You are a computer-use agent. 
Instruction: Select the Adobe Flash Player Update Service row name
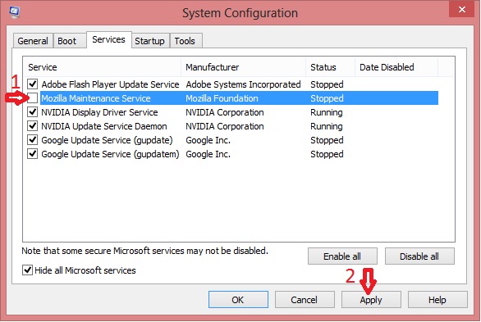pos(110,84)
